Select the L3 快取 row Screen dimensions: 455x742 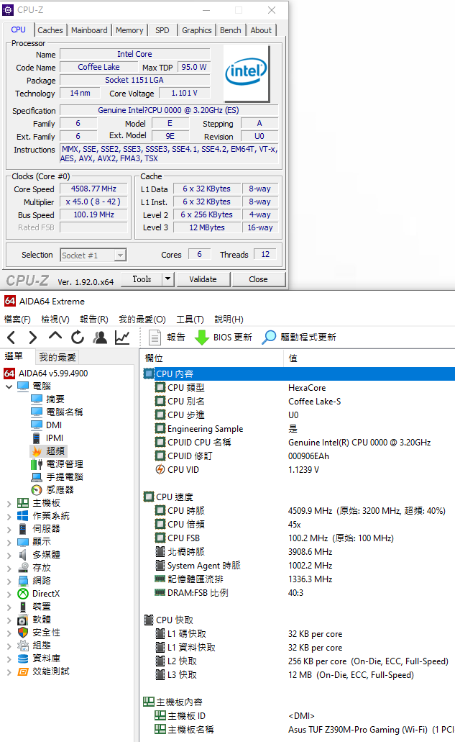[299, 675]
